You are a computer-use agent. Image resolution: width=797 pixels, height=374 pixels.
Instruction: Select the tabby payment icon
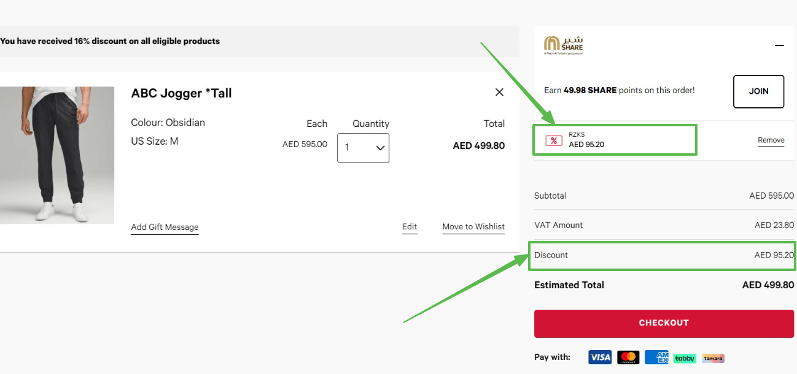click(x=685, y=358)
